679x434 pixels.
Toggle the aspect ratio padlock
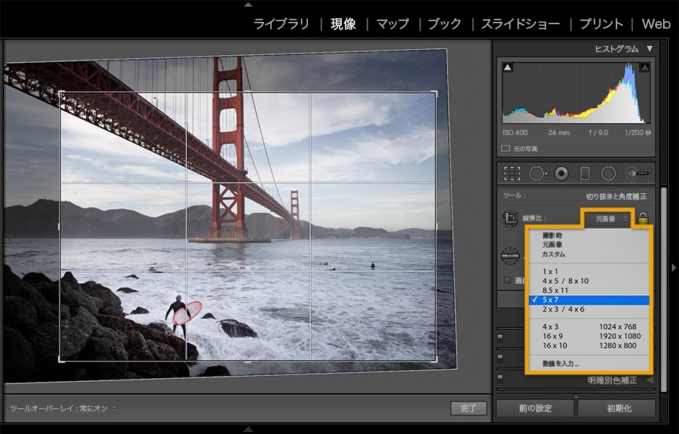[643, 218]
